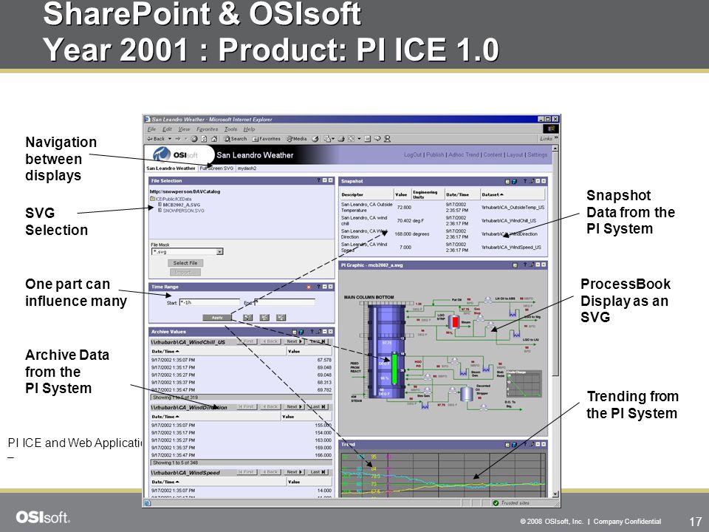
Task: Click the Publish link
Action: (435, 154)
